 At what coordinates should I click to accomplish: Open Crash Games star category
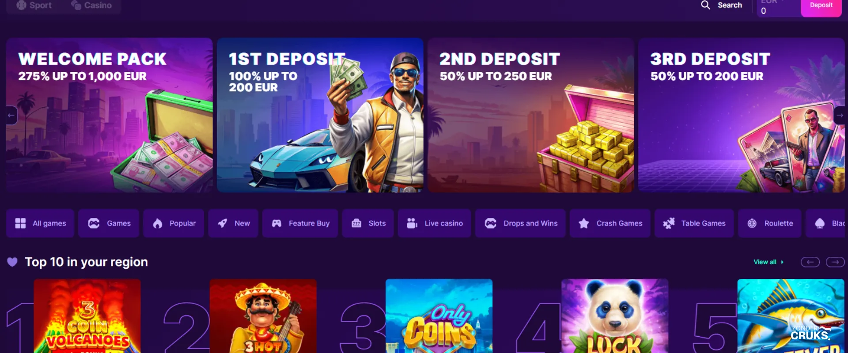click(x=610, y=223)
